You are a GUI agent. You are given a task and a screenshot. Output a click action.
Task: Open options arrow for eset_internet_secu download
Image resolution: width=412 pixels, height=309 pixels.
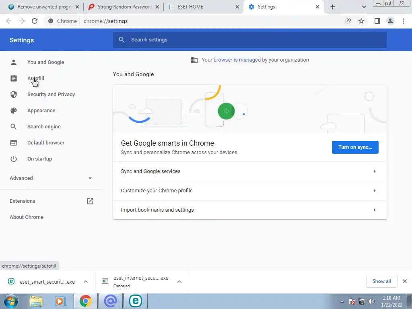(179, 282)
